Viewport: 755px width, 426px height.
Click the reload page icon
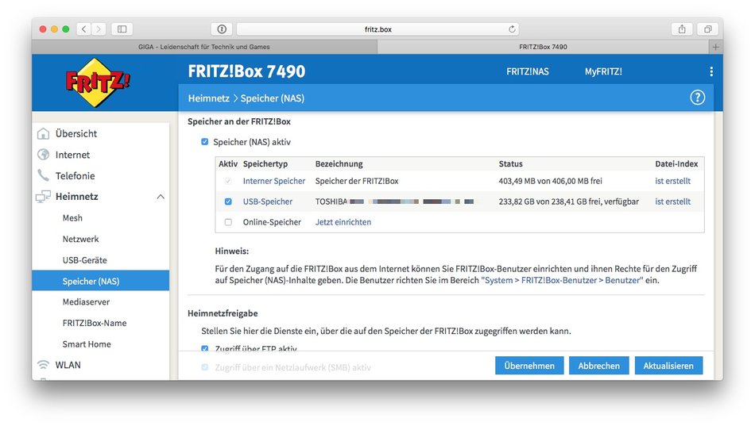pyautogui.click(x=513, y=29)
